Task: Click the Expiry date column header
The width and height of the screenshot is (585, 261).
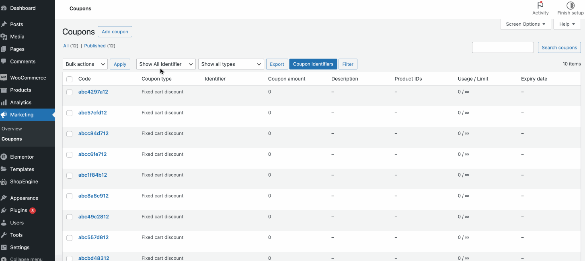Action: pos(534,79)
